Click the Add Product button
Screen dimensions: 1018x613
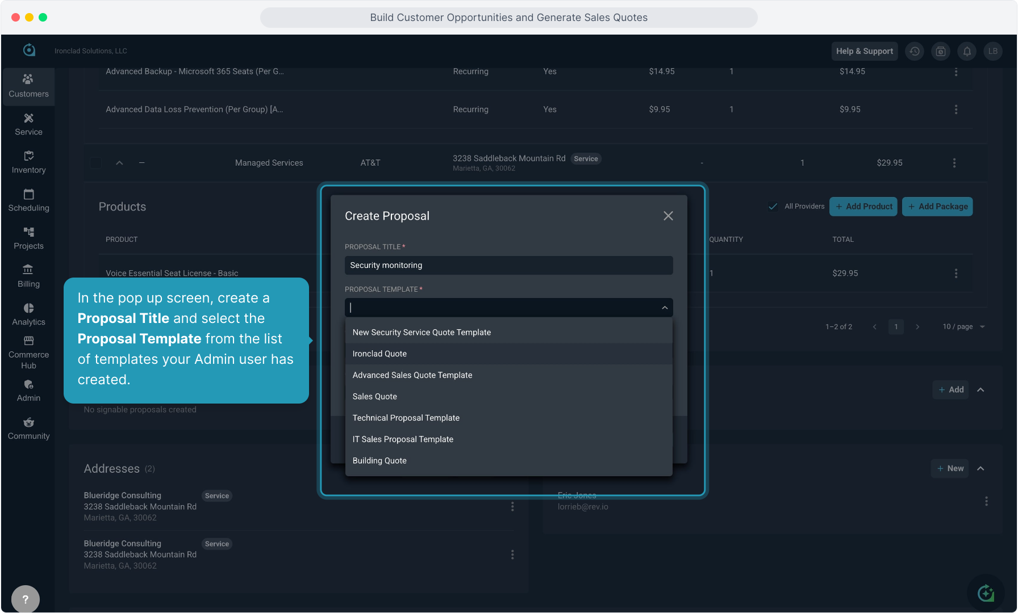[x=863, y=207]
